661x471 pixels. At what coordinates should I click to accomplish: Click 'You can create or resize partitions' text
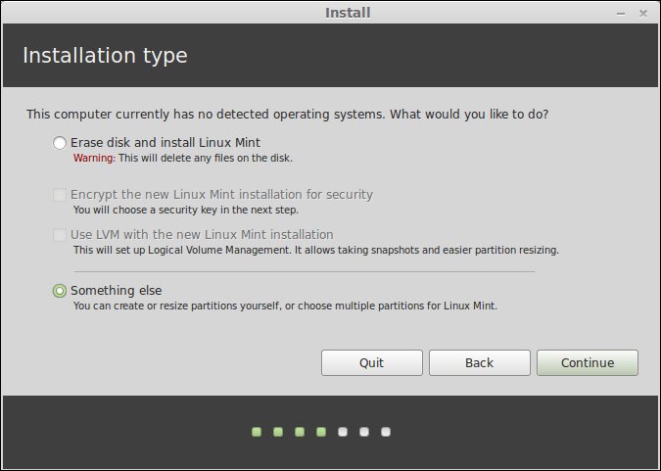[285, 306]
